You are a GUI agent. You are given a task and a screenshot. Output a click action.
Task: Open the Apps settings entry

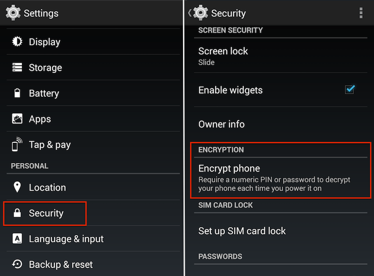click(40, 119)
